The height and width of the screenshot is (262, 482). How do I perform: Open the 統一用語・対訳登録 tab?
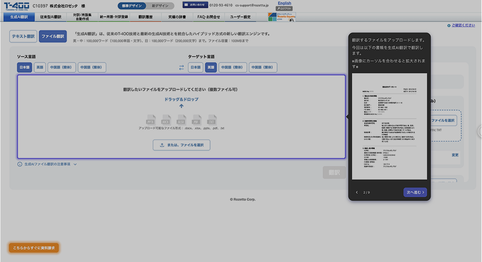point(114,17)
